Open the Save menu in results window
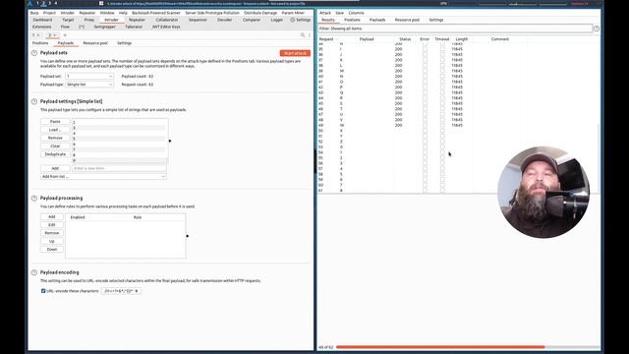This screenshot has width=629, height=354. tap(339, 13)
